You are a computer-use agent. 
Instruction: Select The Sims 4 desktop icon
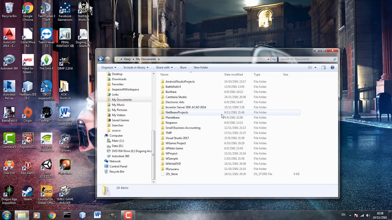(x=46, y=62)
